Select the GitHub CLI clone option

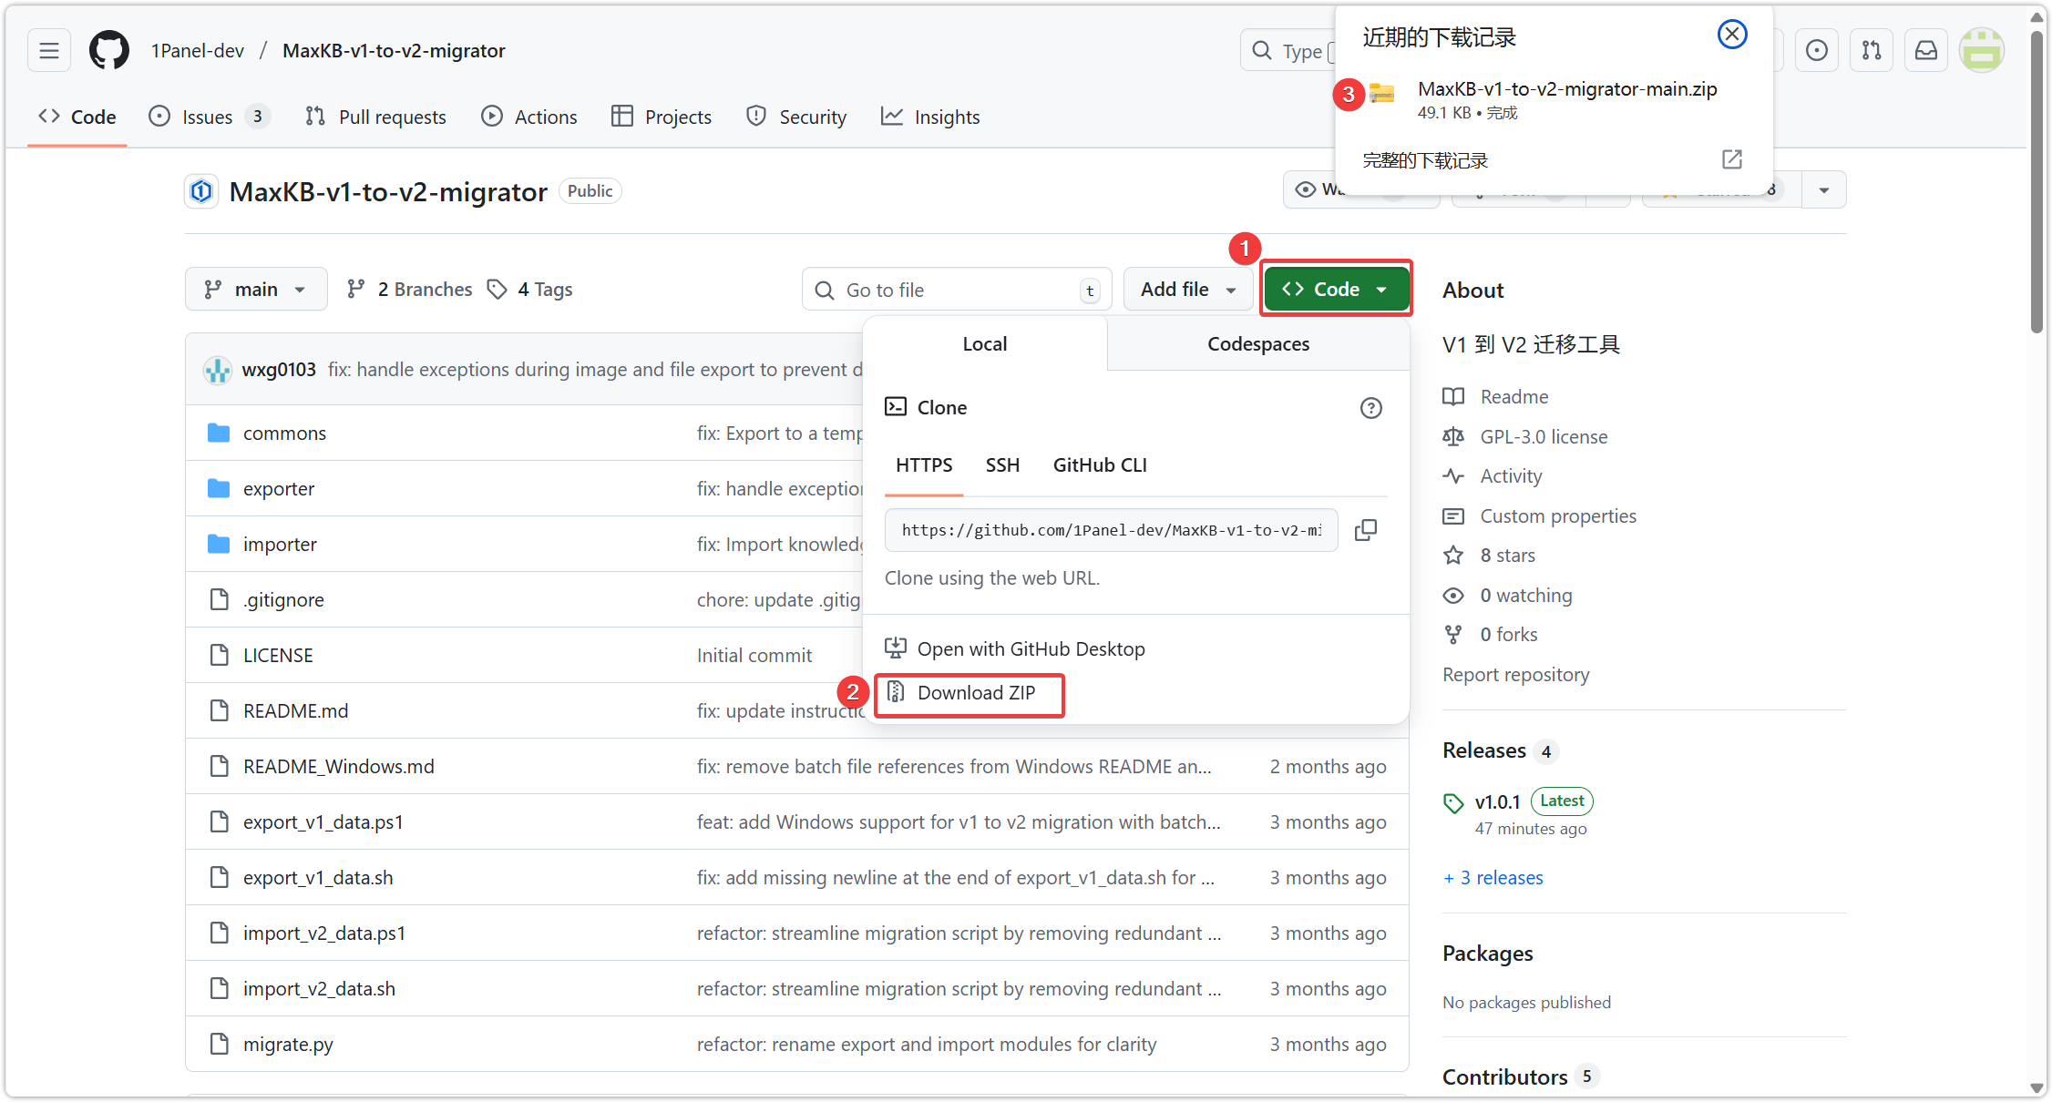click(1100, 465)
